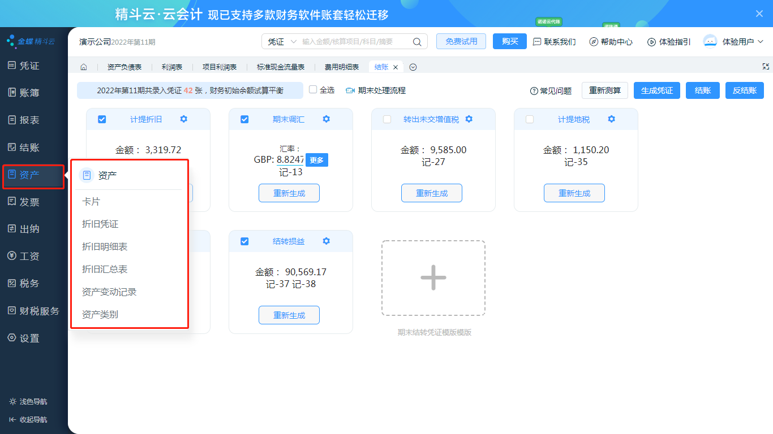Switch to the 资产负债表 tab

[x=124, y=67]
